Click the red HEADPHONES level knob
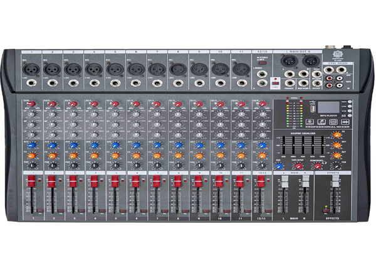 tap(318, 166)
